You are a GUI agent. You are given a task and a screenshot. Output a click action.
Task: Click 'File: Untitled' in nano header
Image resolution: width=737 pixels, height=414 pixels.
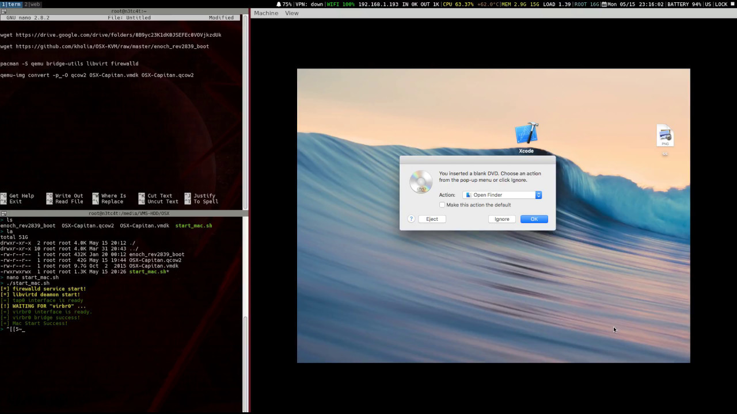pos(129,18)
